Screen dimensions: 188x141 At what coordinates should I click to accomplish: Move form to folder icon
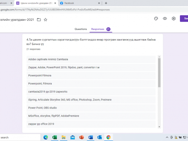[x=39, y=20]
